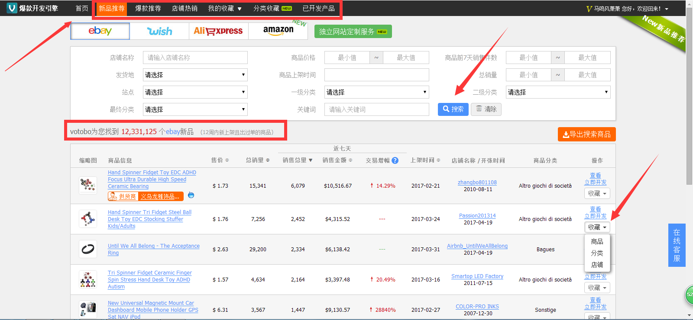Image resolution: width=693 pixels, height=320 pixels.
Task: Click the 清除 clear button
Action: 486,109
